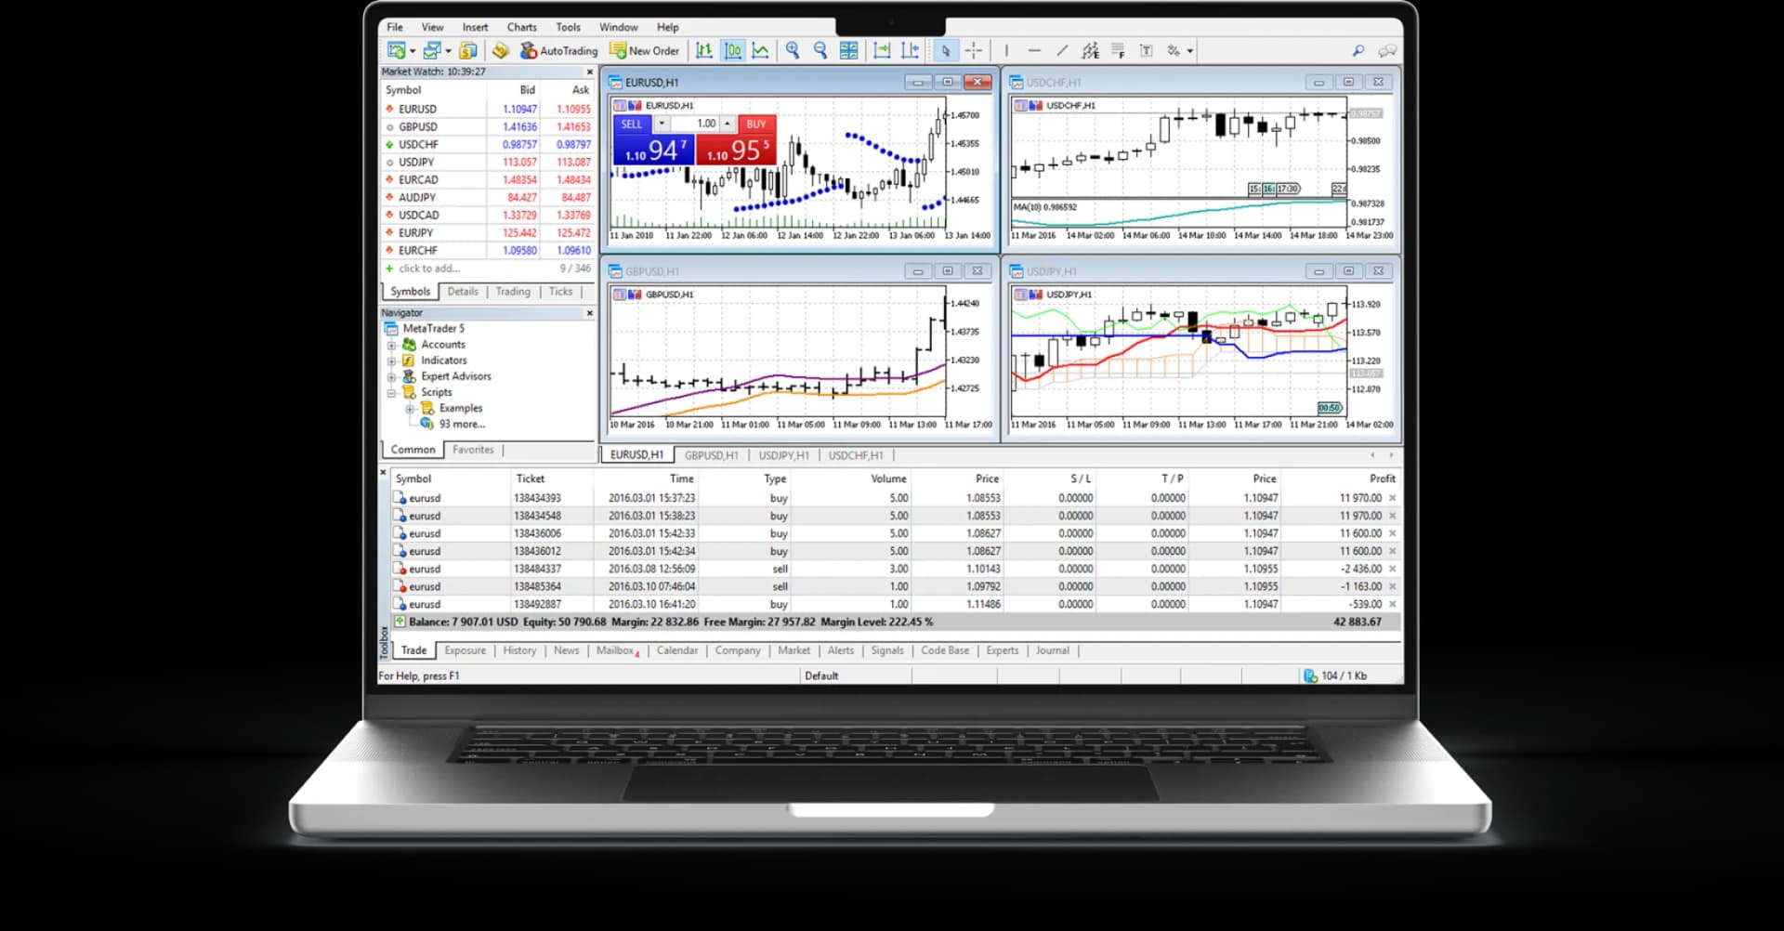Image resolution: width=1784 pixels, height=931 pixels.
Task: Expand the Indicators tree item
Action: click(x=391, y=360)
